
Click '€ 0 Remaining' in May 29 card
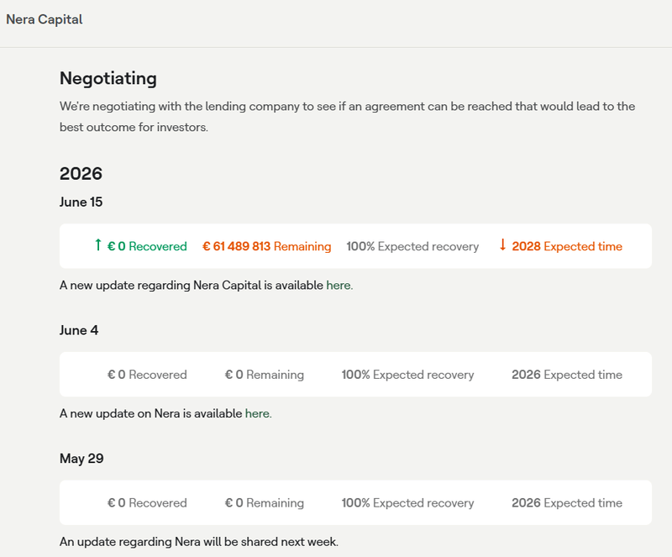pos(265,502)
